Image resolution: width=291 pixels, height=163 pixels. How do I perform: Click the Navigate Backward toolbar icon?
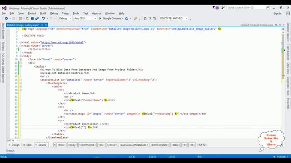[x=6, y=19]
